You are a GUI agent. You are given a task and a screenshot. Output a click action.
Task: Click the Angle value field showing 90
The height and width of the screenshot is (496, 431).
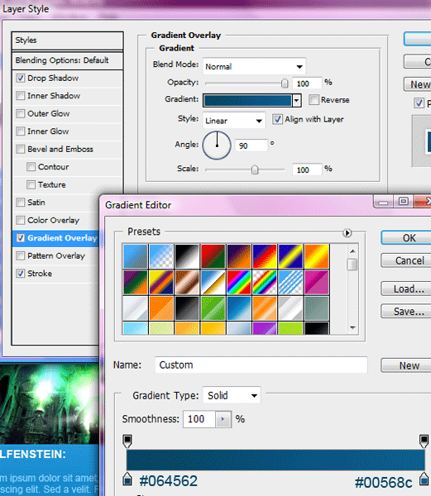tap(251, 145)
